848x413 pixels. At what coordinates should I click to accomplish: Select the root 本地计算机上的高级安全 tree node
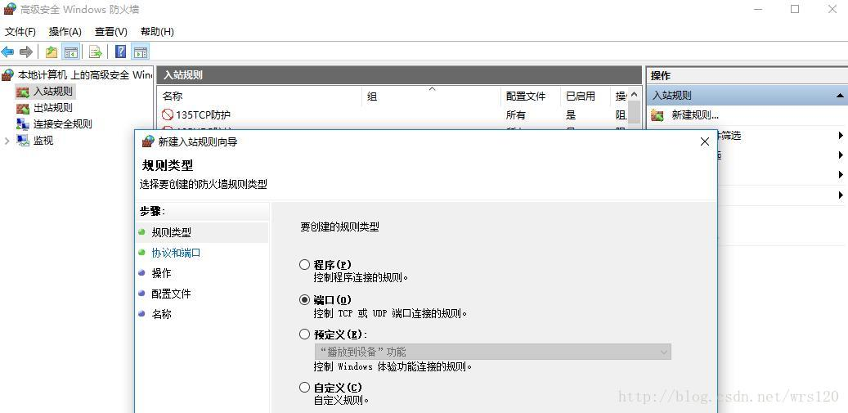click(85, 75)
